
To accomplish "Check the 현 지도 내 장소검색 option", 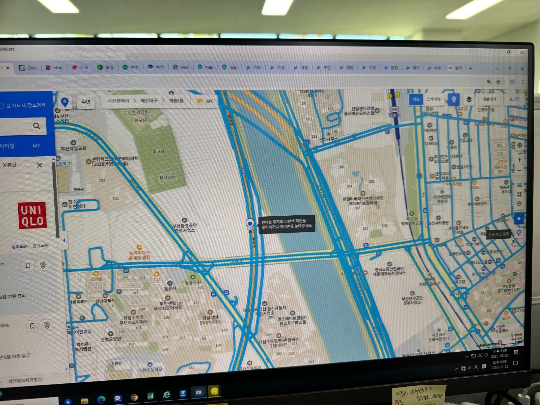I will [x=23, y=106].
